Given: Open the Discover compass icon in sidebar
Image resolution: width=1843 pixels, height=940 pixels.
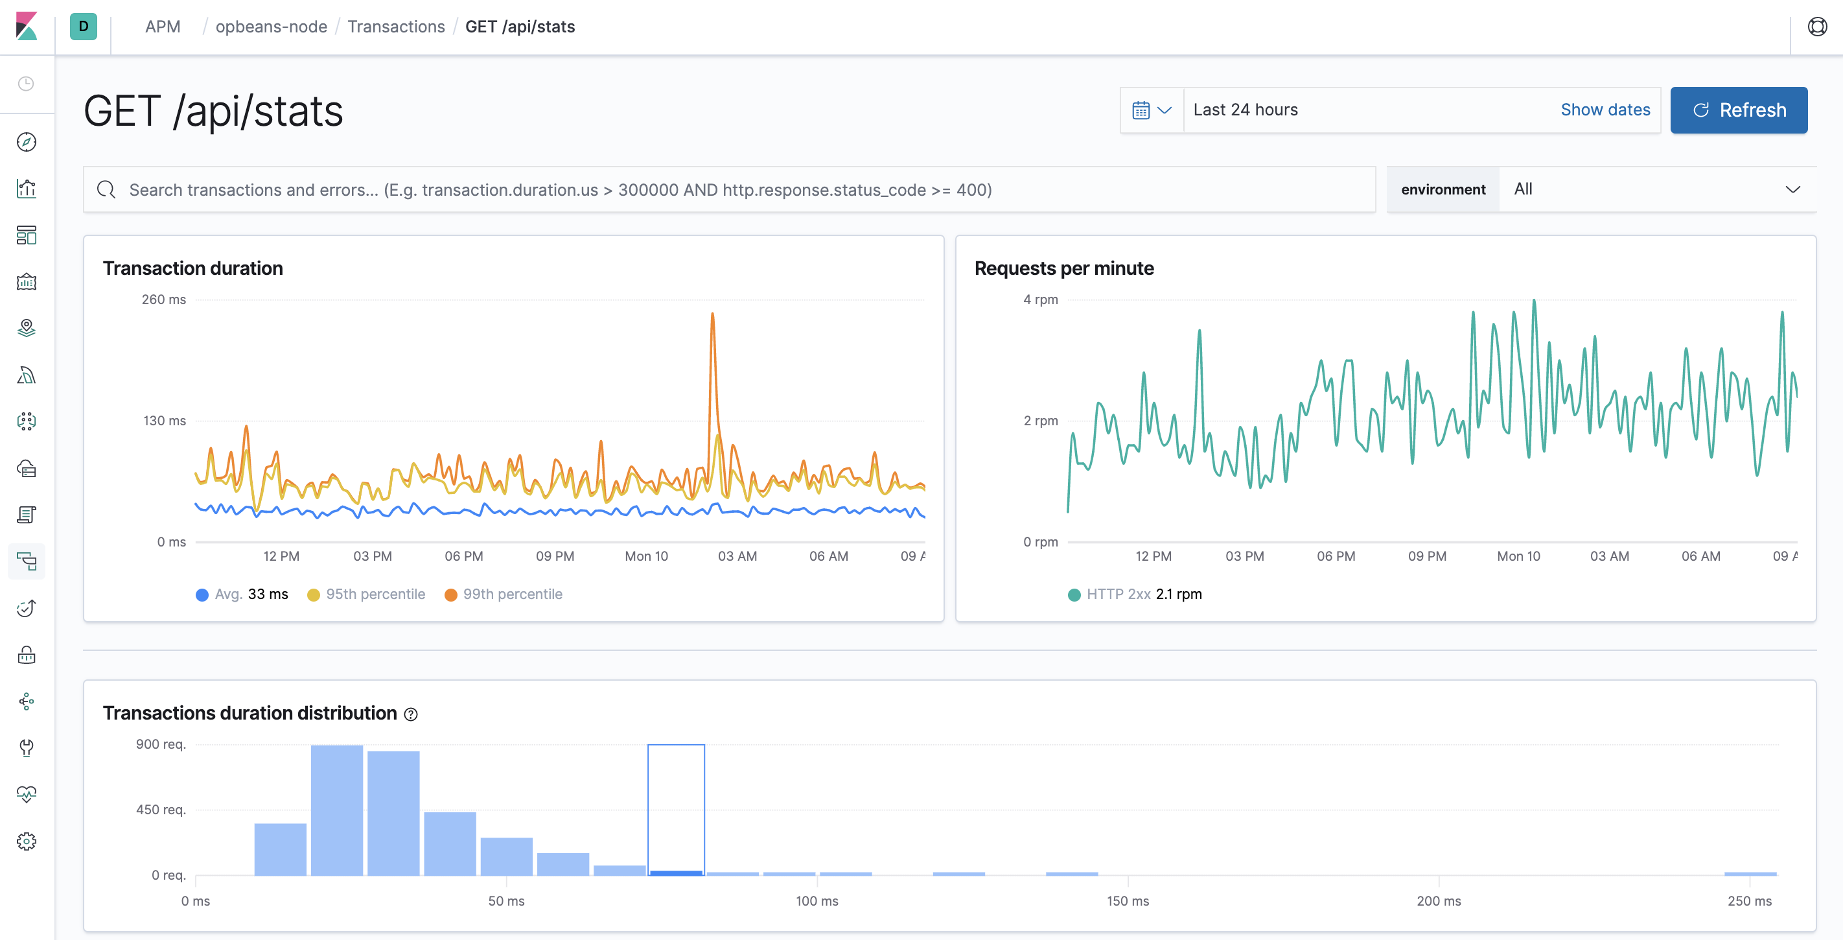Looking at the screenshot, I should click(x=27, y=142).
